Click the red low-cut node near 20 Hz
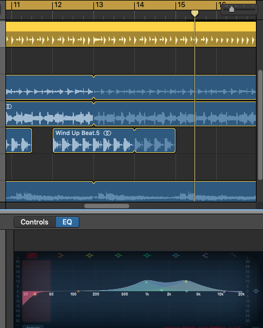This screenshot has width=263, height=328. [x=35, y=294]
